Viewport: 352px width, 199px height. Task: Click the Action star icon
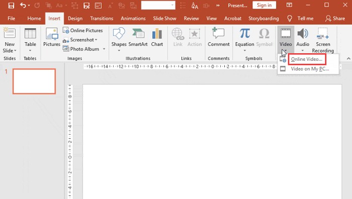tap(195, 34)
